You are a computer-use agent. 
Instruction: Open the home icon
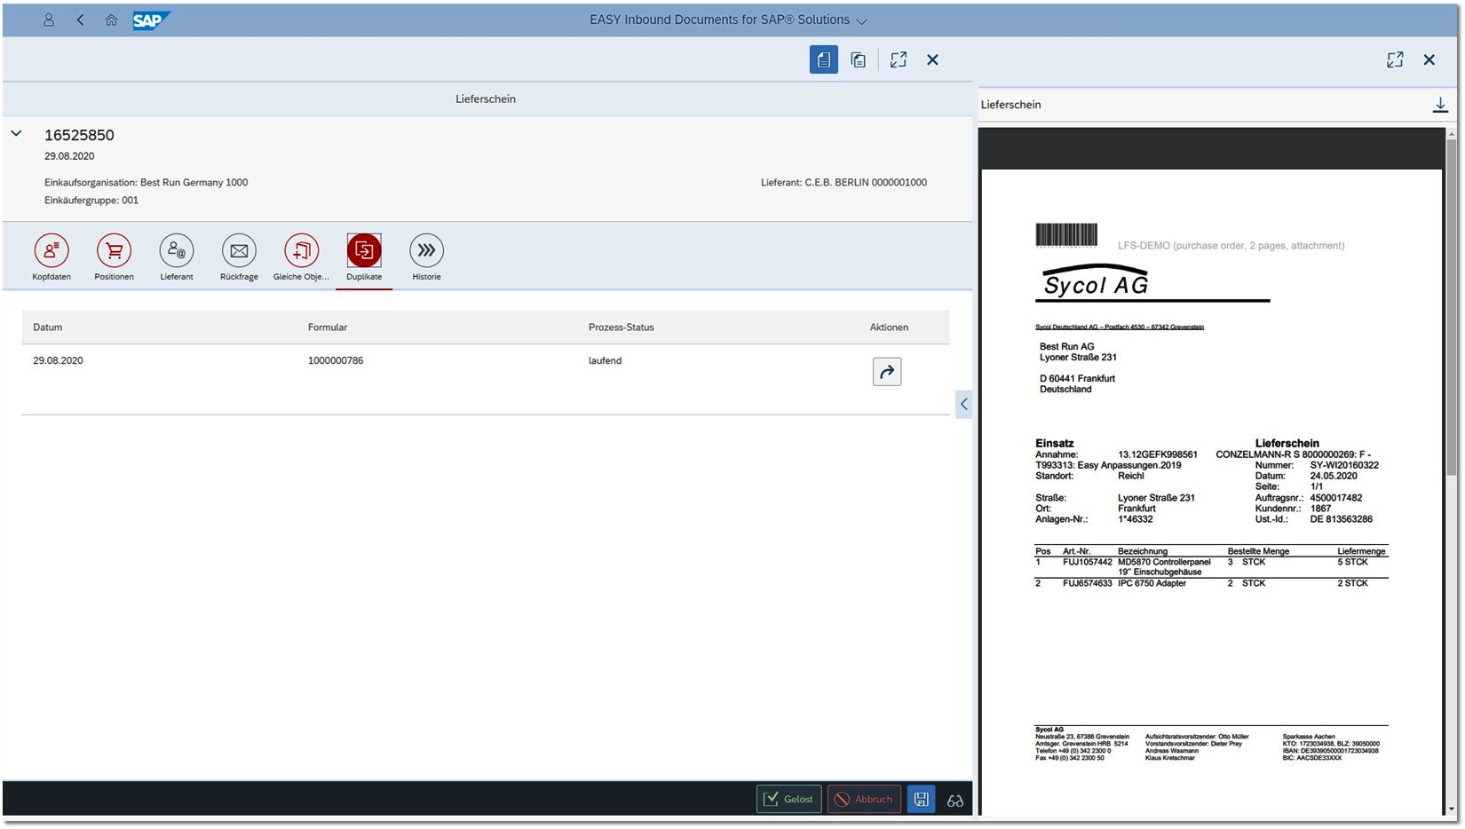coord(111,20)
